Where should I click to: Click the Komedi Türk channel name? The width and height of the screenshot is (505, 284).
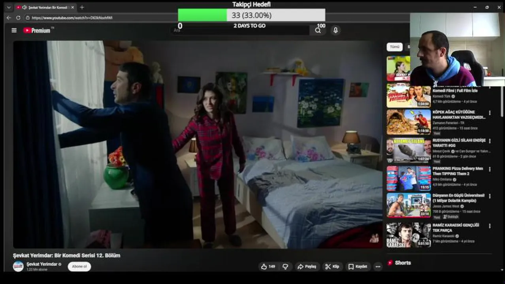tap(442, 96)
